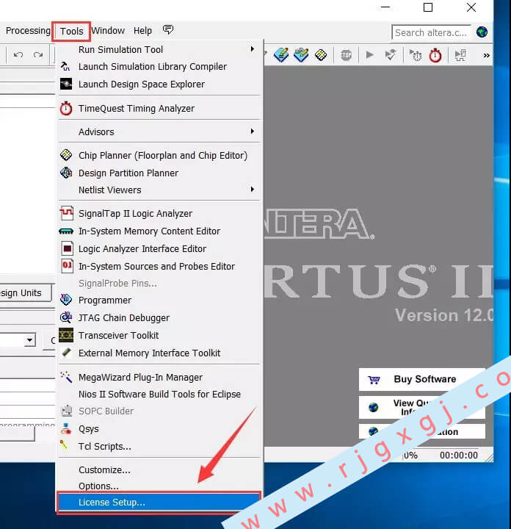Open External Memory Interface Toolkit

click(x=159, y=353)
